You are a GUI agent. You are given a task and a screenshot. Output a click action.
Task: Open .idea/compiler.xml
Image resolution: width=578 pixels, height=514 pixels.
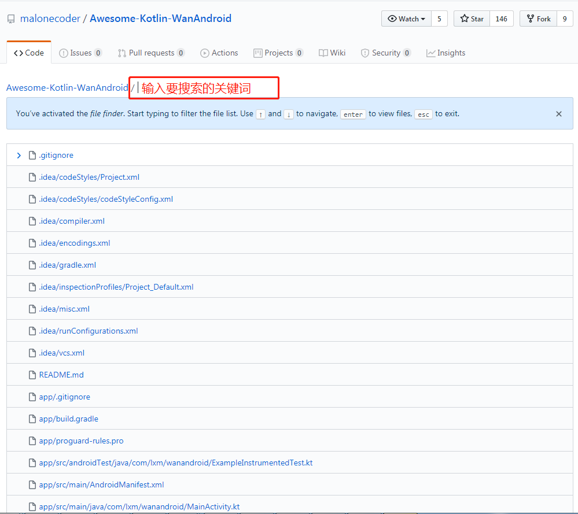[72, 221]
